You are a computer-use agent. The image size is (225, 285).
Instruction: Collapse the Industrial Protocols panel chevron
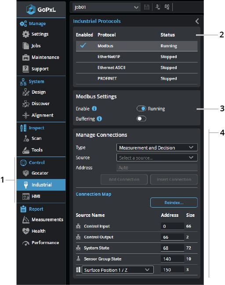pyautogui.click(x=197, y=21)
